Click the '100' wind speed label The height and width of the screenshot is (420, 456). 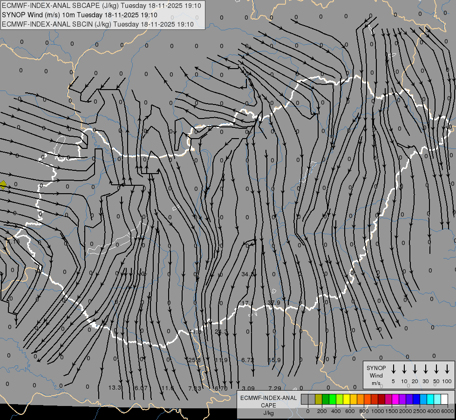click(x=447, y=381)
